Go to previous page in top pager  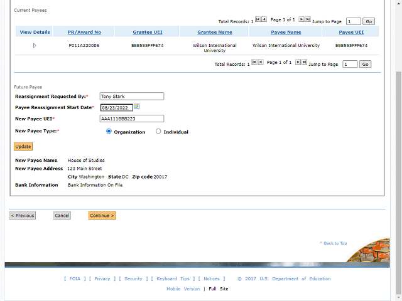(264, 19)
